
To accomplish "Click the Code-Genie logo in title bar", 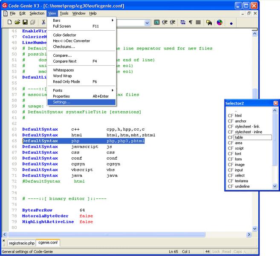I will click(5, 6).
